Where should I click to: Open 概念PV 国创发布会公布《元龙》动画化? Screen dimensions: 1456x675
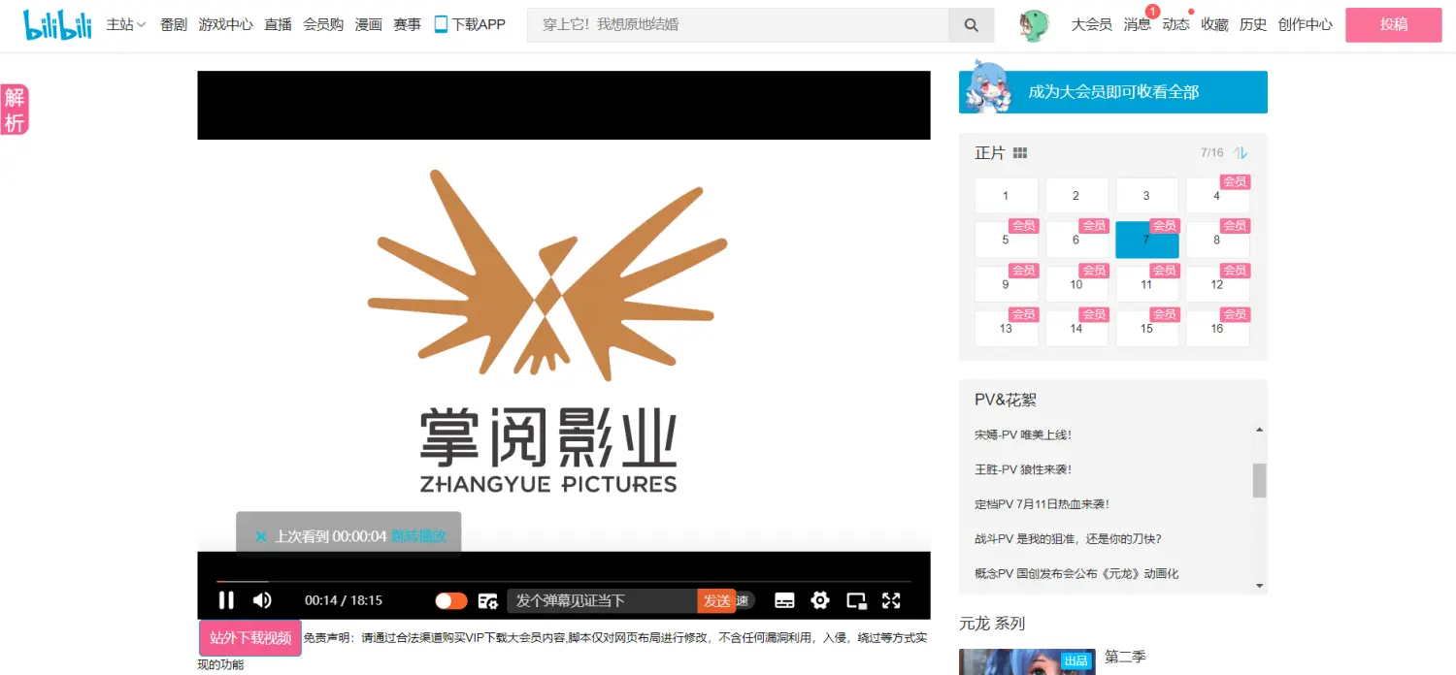(1076, 573)
